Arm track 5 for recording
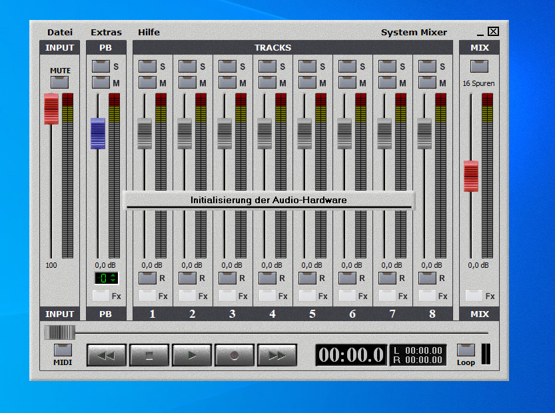555x413 pixels. pos(306,278)
